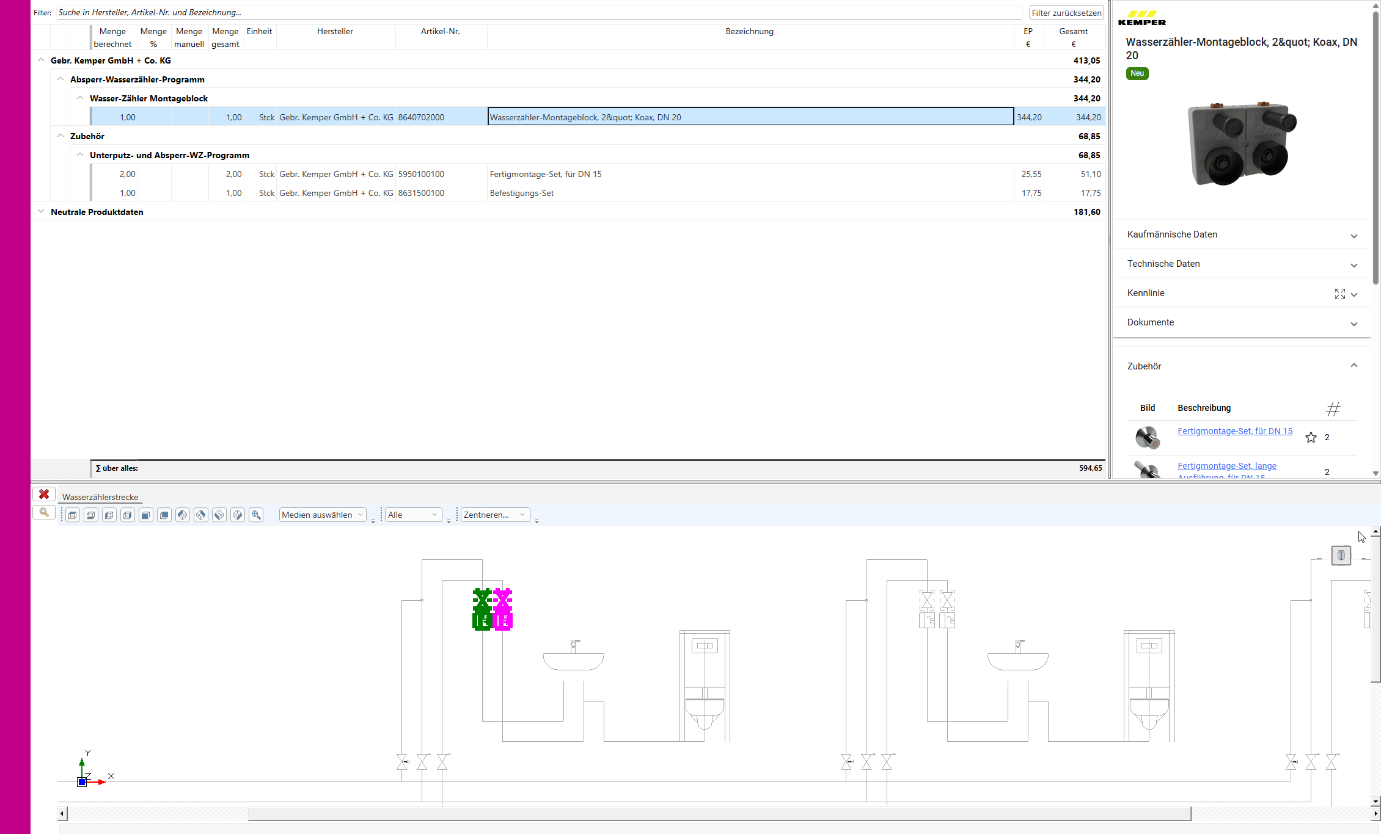Activate the fourth isometric diamond view icon
This screenshot has width=1381, height=834.
click(238, 515)
